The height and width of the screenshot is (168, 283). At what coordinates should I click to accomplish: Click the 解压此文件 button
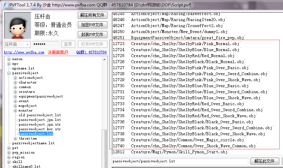click(x=264, y=161)
